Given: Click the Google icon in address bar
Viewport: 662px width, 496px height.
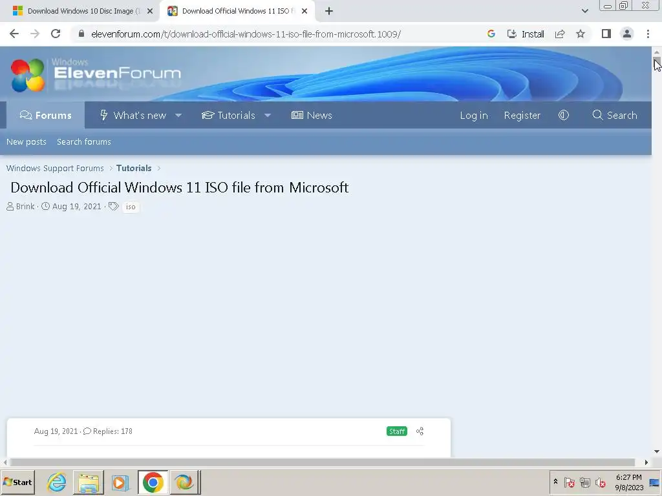Looking at the screenshot, I should point(491,34).
